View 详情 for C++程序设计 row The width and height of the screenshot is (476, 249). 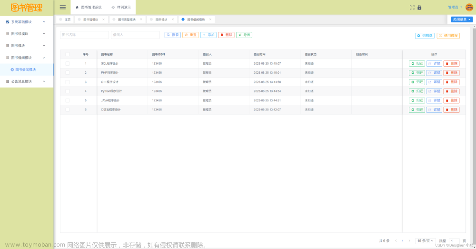pos(434,82)
